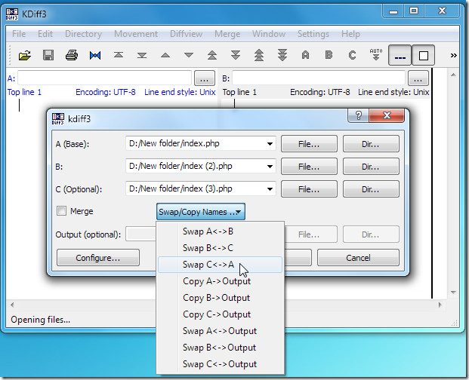This screenshot has height=380, width=469.
Task: Click the Swap/Copy Names dropdown button
Action: [201, 212]
